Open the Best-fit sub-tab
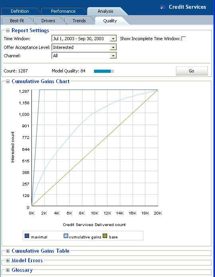 point(17,21)
